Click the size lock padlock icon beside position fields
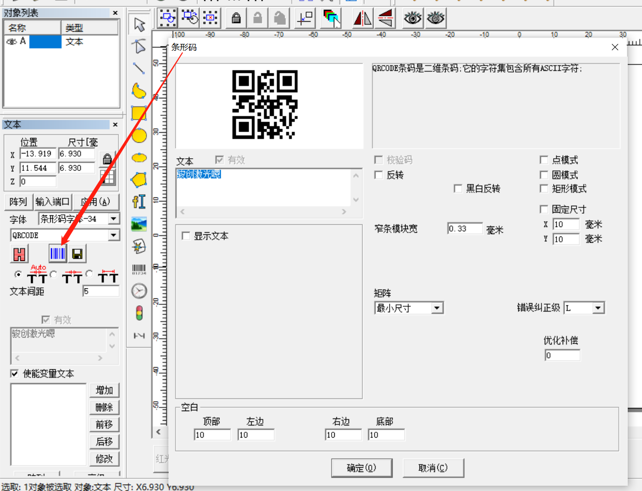 [x=107, y=159]
